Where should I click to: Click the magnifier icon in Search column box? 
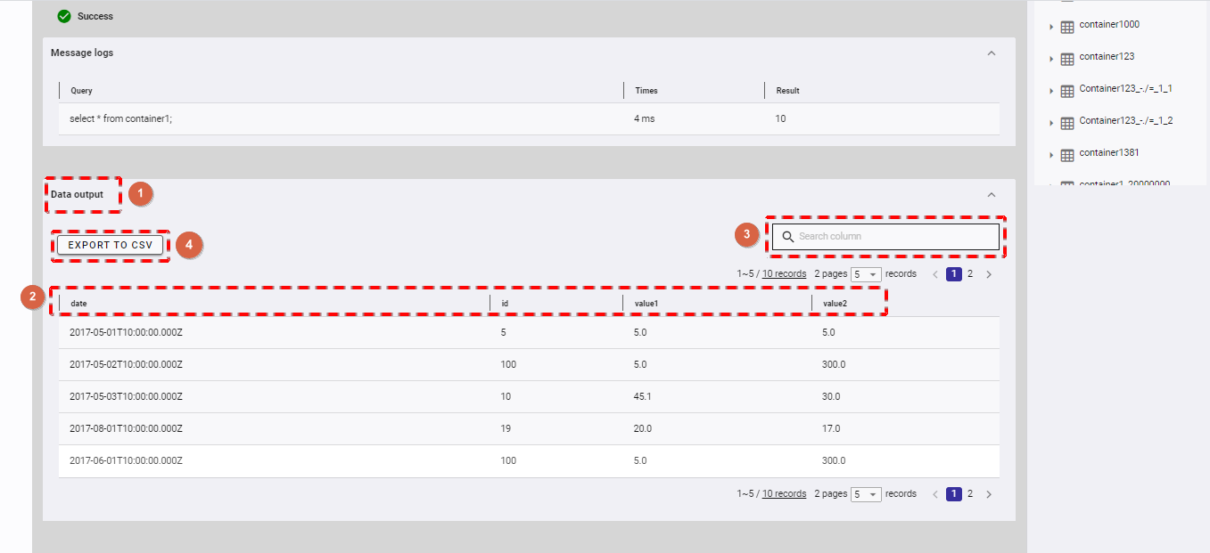click(x=787, y=237)
